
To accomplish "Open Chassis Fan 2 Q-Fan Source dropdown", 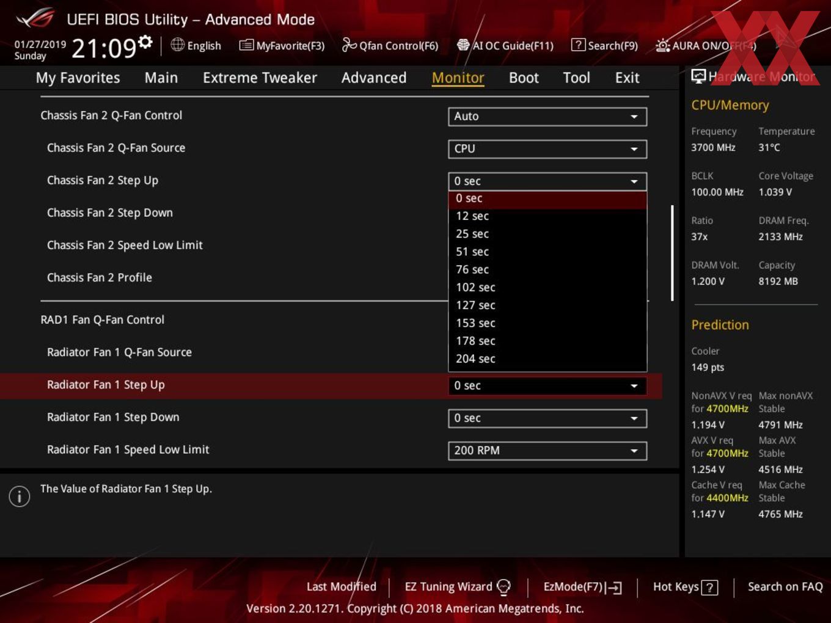I will pyautogui.click(x=547, y=148).
